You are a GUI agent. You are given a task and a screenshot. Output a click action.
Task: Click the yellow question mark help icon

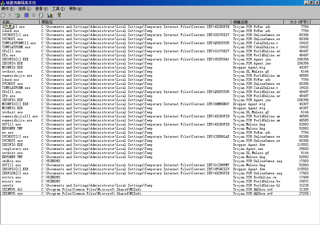tap(59, 15)
